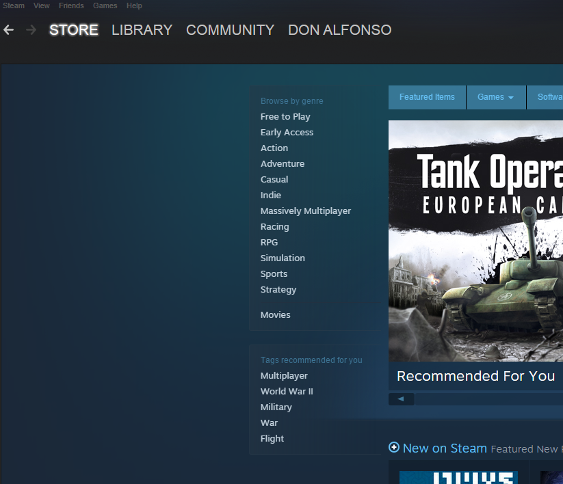Click the New on Steam heading
The width and height of the screenshot is (563, 484).
pyautogui.click(x=445, y=448)
